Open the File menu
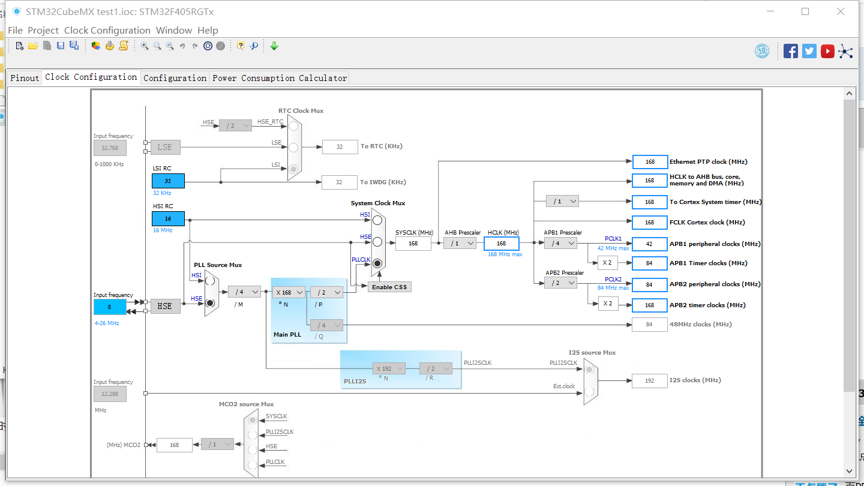The height and width of the screenshot is (486, 864). (15, 30)
